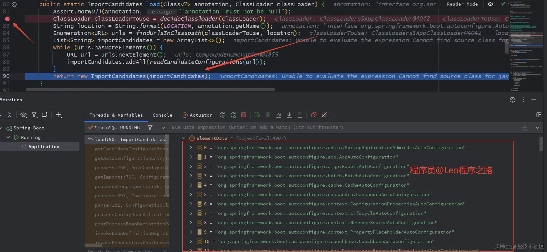
Task: Select the processGroupImports:726 stack frame
Action: tap(127, 186)
